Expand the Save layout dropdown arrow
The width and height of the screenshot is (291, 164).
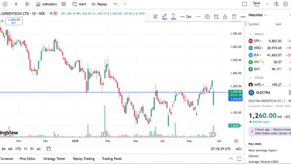267,4
